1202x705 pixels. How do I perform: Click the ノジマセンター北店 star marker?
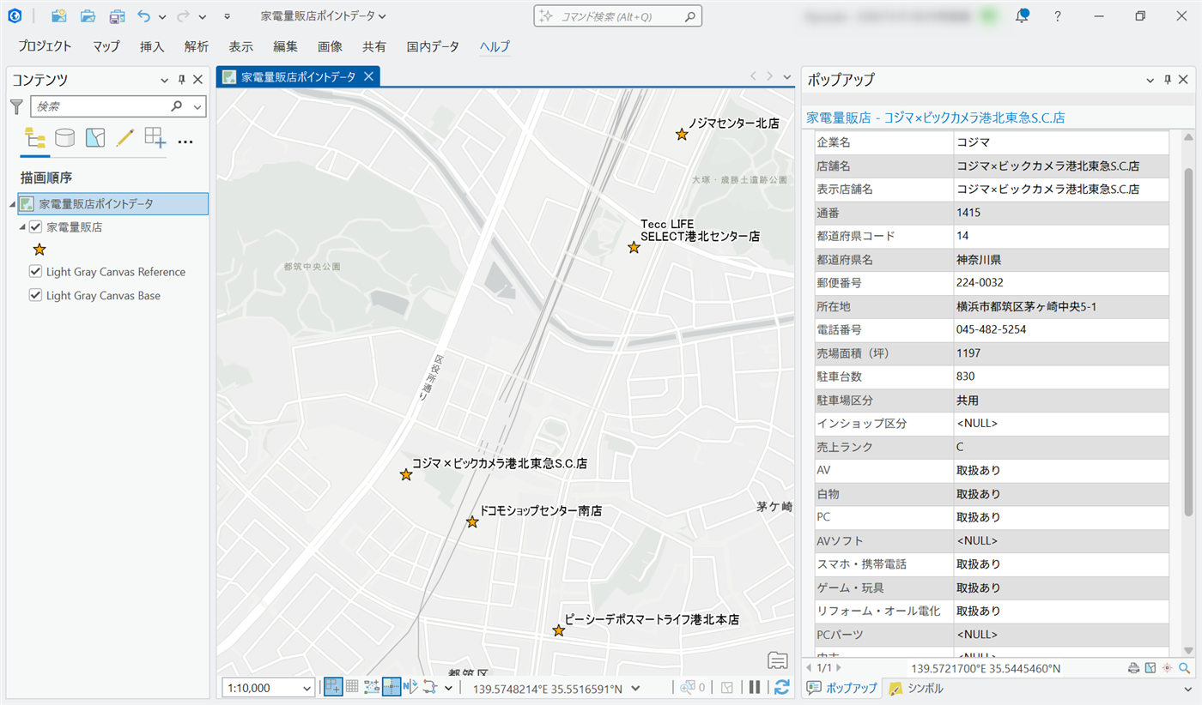pyautogui.click(x=682, y=135)
